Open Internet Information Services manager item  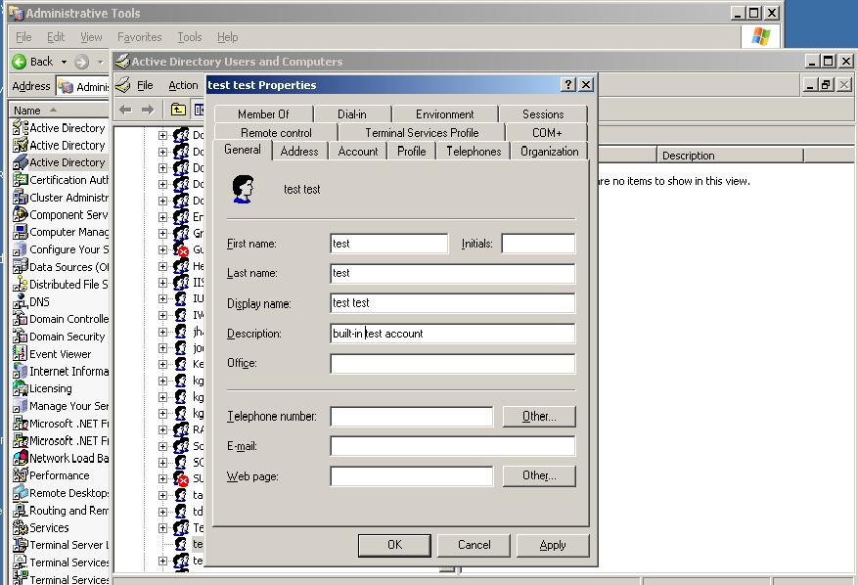[x=61, y=371]
